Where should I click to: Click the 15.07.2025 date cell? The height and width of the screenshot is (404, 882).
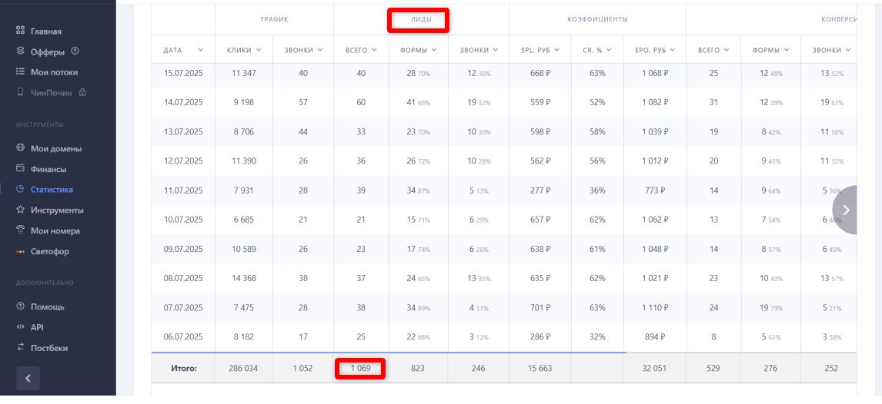pyautogui.click(x=183, y=73)
